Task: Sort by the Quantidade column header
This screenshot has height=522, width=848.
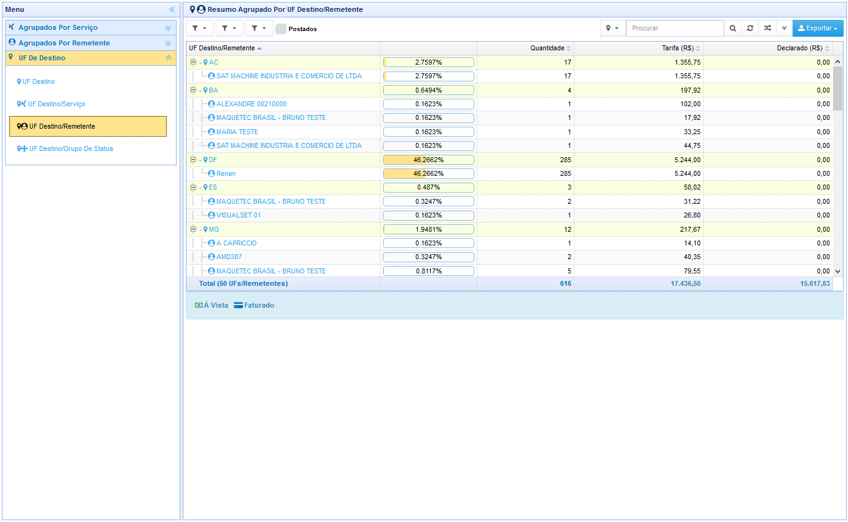Action: point(525,48)
